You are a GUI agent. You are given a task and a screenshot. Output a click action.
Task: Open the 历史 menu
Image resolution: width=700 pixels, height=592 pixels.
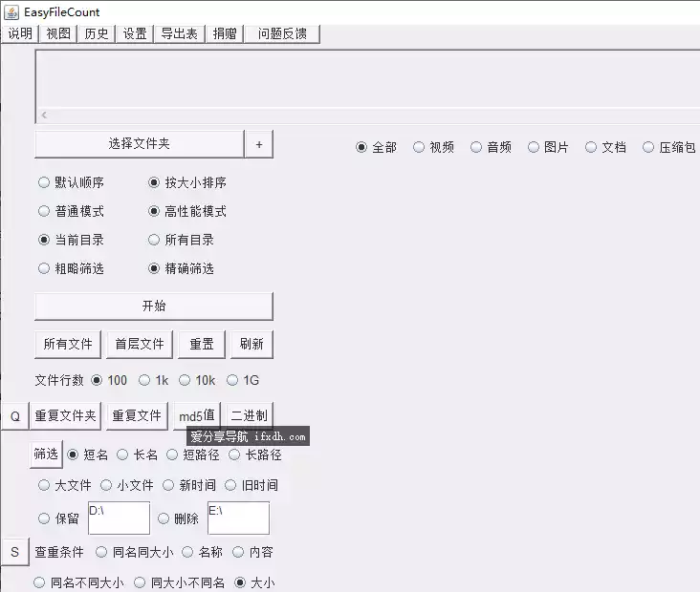(97, 33)
